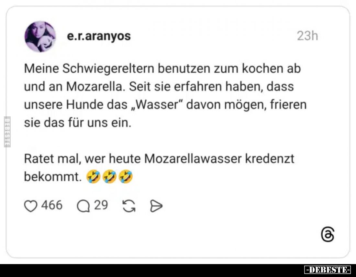
Task: Select the first laughing emoji
Action: (x=93, y=176)
